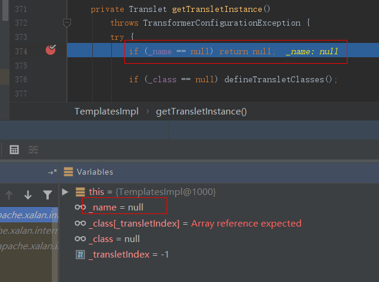Image resolution: width=379 pixels, height=282 pixels.
Task: Click the Variables panel icon
Action: (x=68, y=172)
